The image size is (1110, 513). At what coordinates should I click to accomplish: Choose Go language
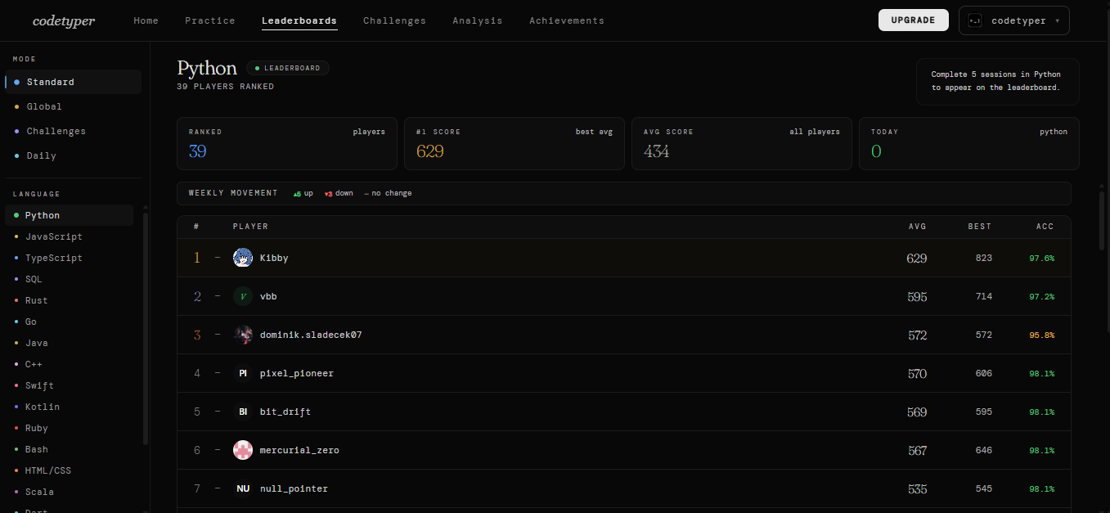(x=70, y=322)
